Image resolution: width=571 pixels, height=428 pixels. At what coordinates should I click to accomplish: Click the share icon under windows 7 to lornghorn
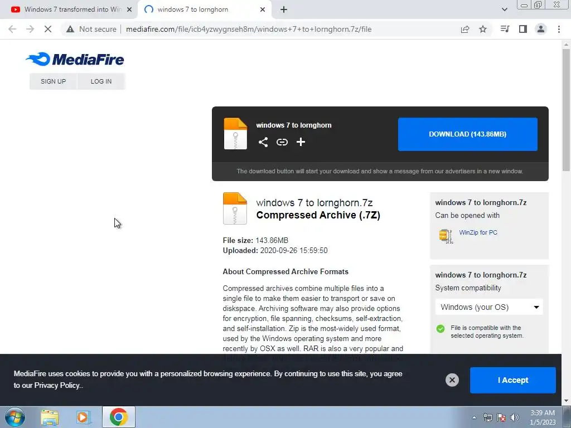263,142
